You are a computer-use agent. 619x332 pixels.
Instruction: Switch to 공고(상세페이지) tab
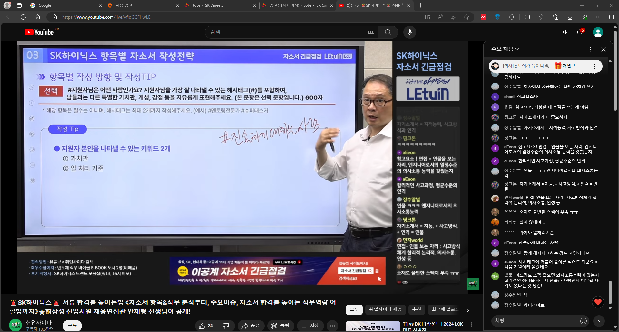pos(297,5)
